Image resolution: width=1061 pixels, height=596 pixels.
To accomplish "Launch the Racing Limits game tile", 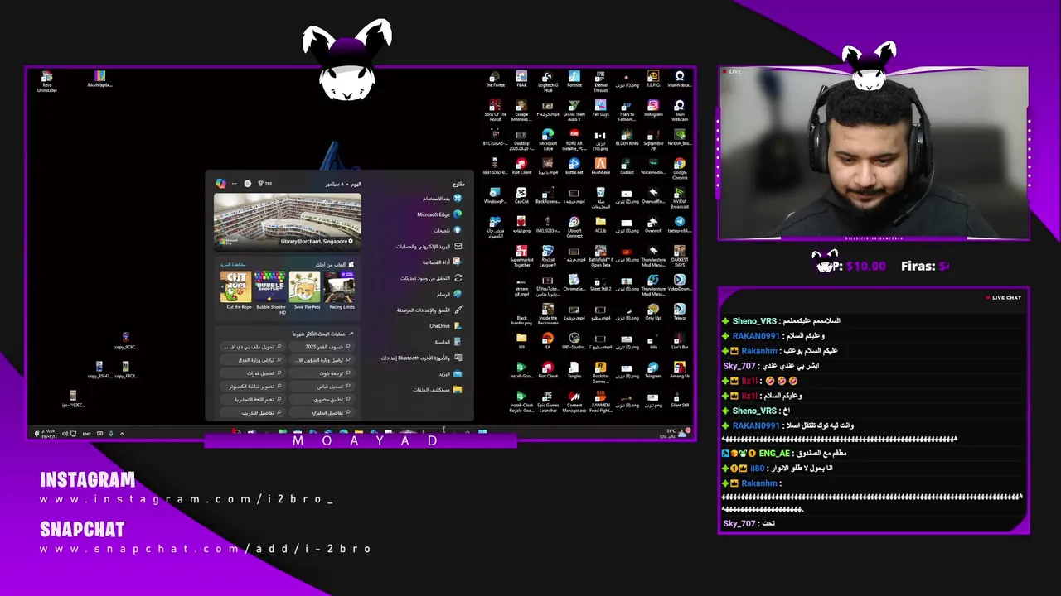I will click(x=339, y=290).
